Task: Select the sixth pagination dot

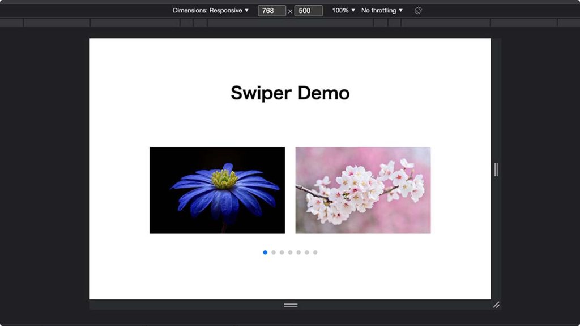Action: (306, 252)
